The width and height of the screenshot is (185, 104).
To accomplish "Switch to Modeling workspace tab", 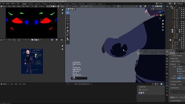I will tap(30, 4).
